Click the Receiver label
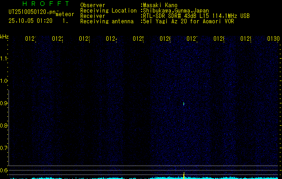Viewport: 282px width, 179px height. 93,16
